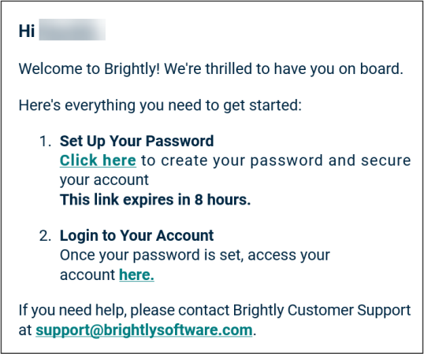This screenshot has height=354, width=424.
Task: Select the blurred recipient name after "Hi"
Action: pyautogui.click(x=73, y=30)
